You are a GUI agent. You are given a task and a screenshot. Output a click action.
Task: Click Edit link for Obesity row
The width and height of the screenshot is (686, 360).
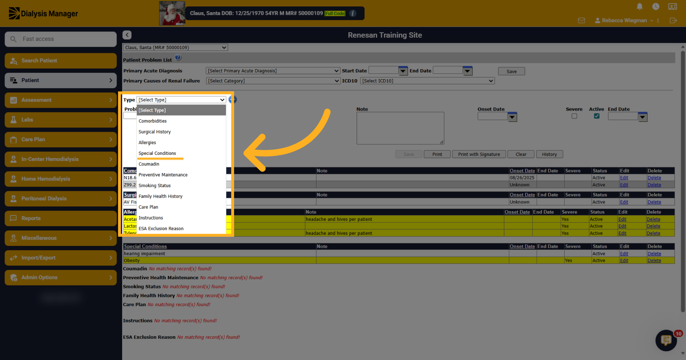[x=624, y=260]
